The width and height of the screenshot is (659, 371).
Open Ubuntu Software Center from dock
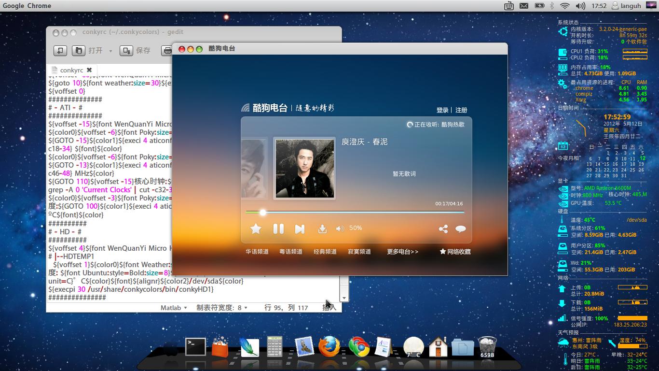pyautogui.click(x=220, y=347)
